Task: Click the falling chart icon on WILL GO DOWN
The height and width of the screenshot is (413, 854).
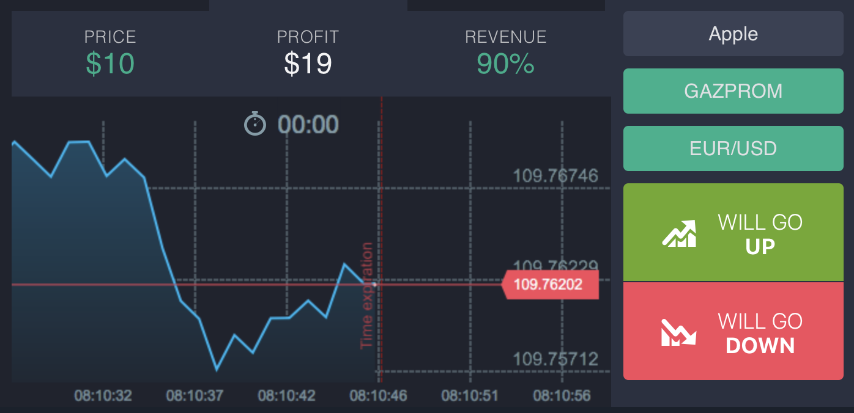Action: click(x=679, y=332)
